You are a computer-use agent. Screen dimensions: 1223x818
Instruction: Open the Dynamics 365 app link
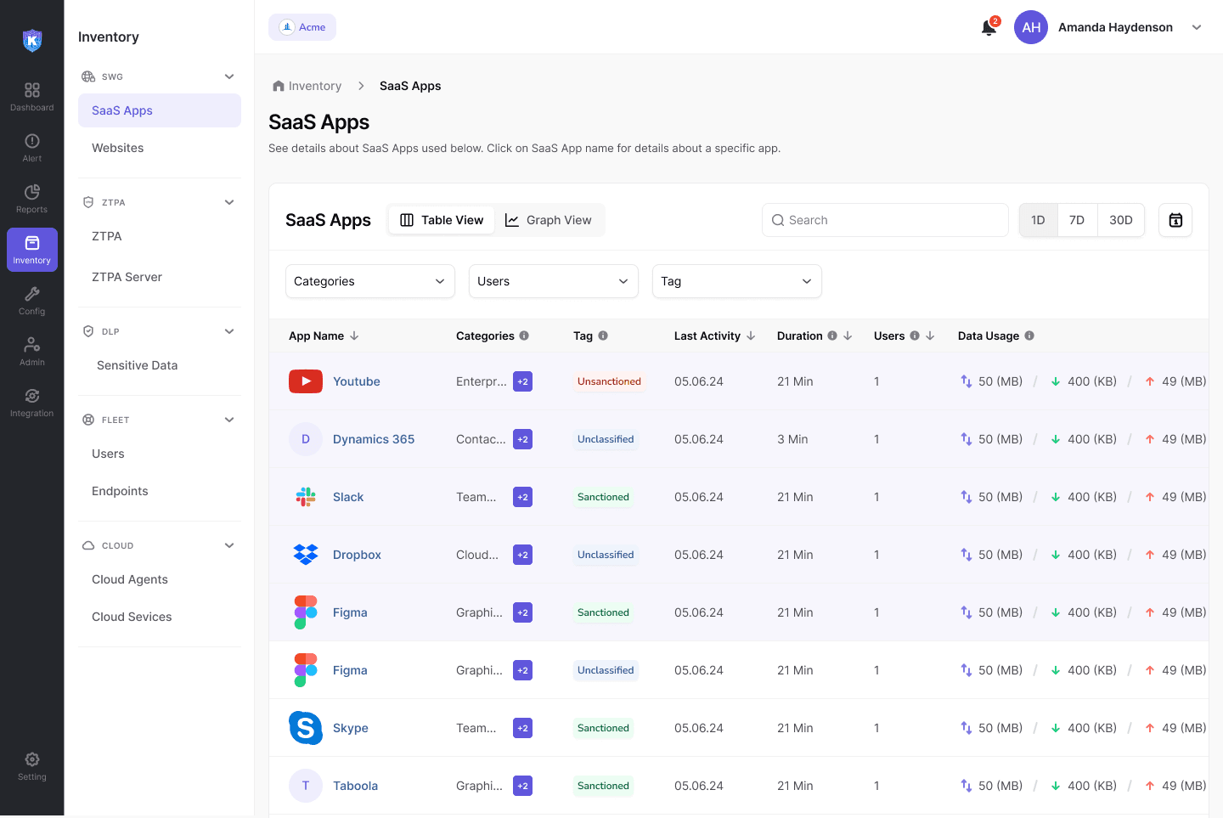(x=374, y=439)
